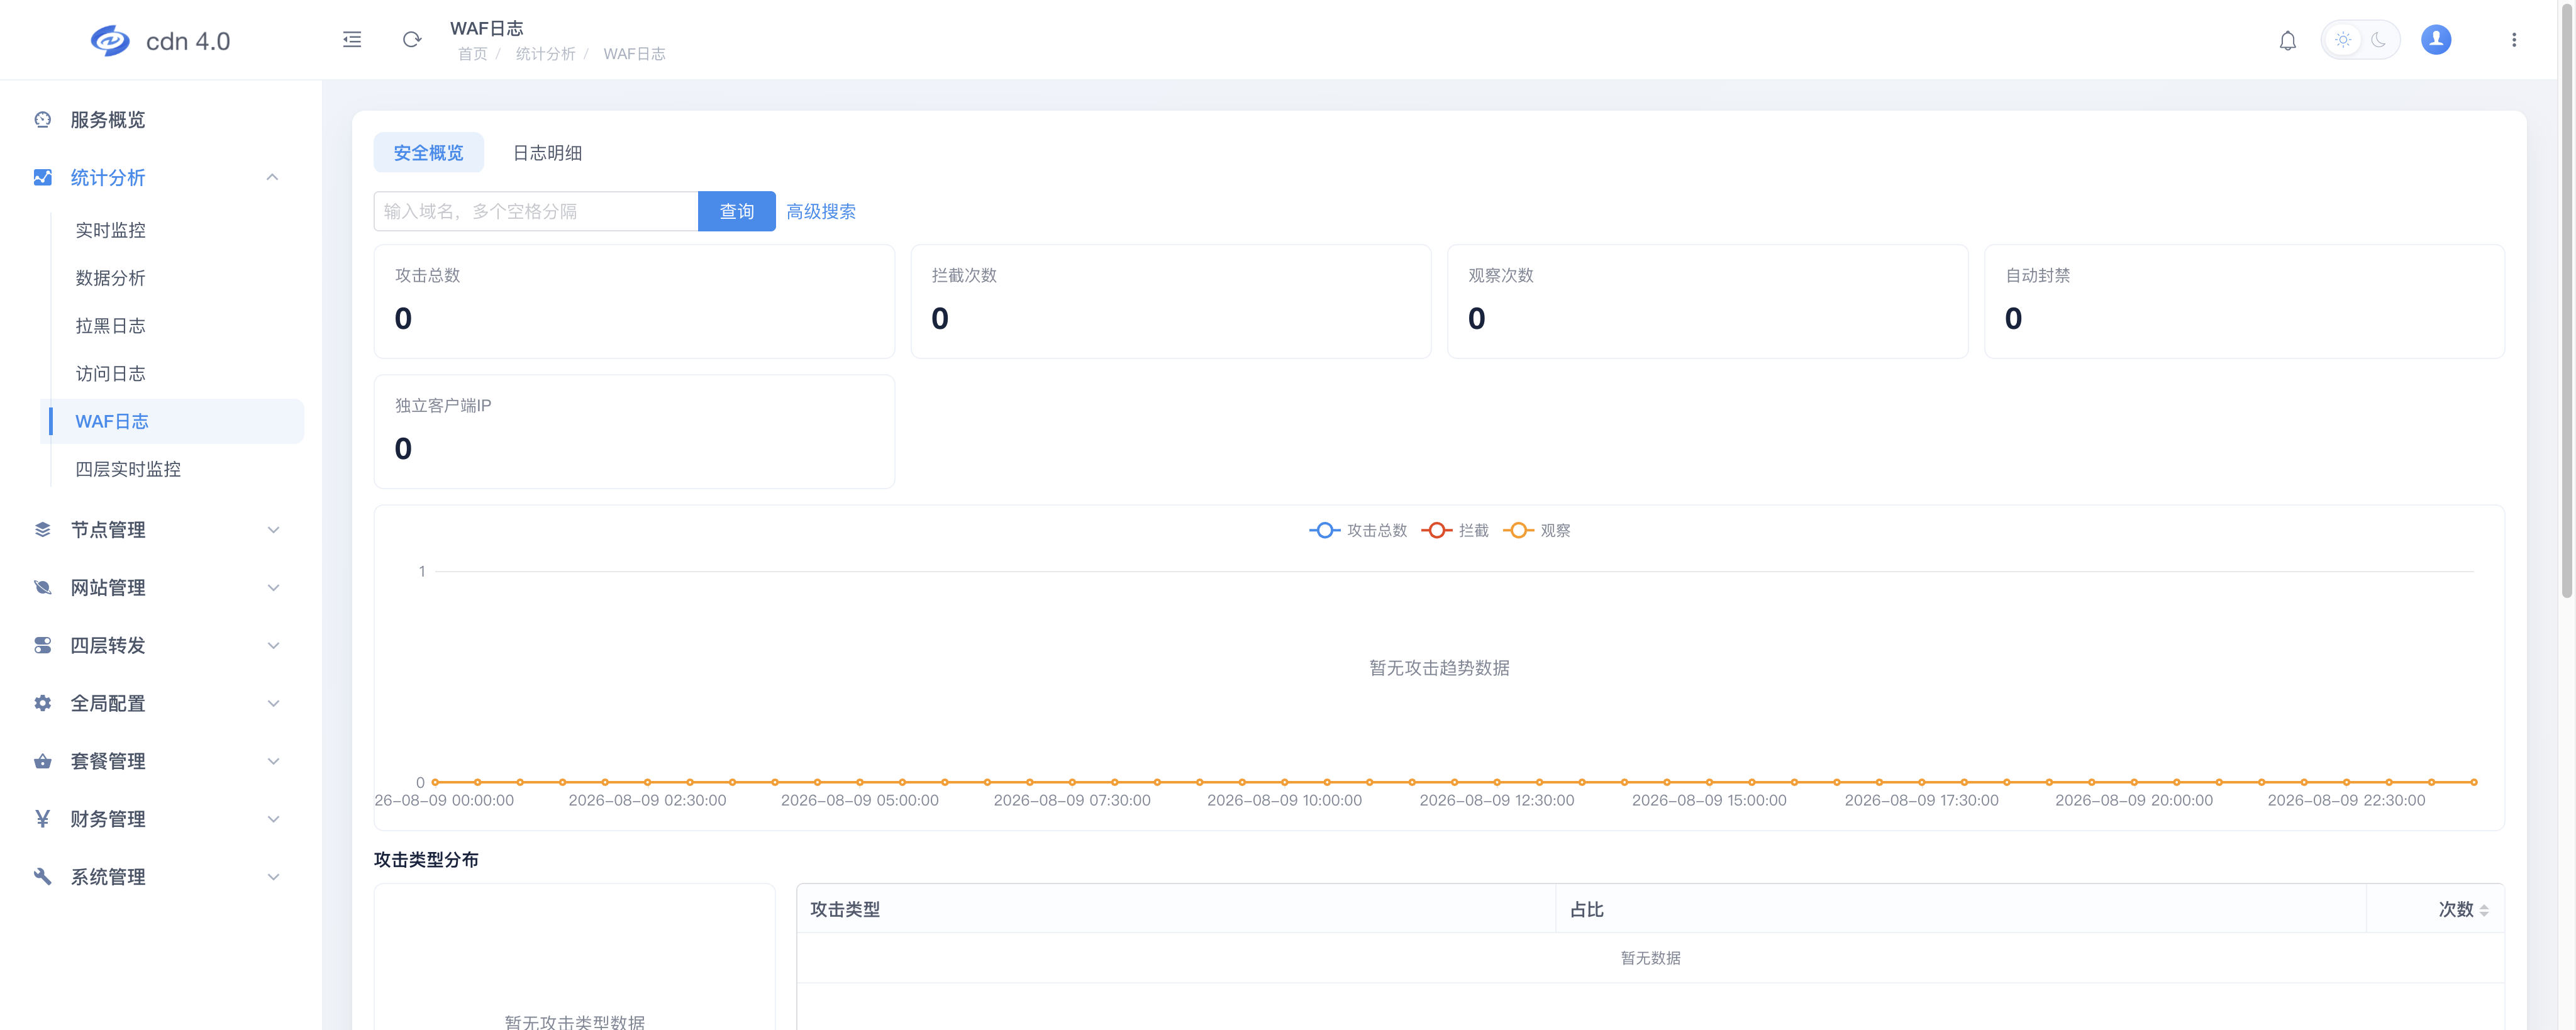The height and width of the screenshot is (1030, 2576).
Task: Expand the 财务管理 menu chevron
Action: coord(273,820)
